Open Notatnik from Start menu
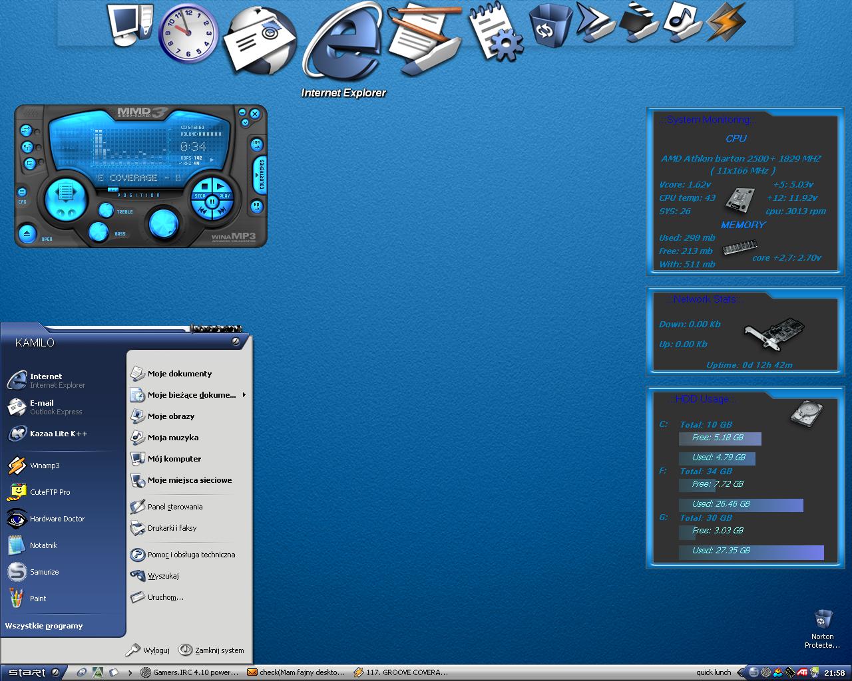Viewport: 852px width, 681px height. (x=65, y=545)
